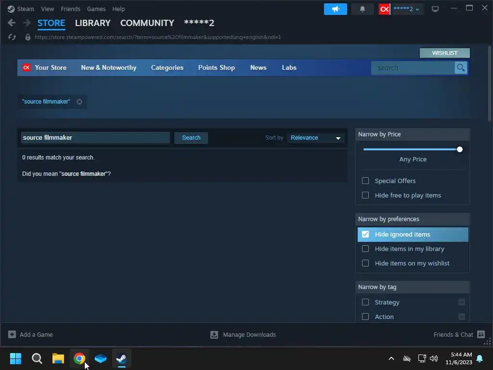Enable the Special Offers checkbox
The height and width of the screenshot is (370, 493).
click(x=365, y=181)
